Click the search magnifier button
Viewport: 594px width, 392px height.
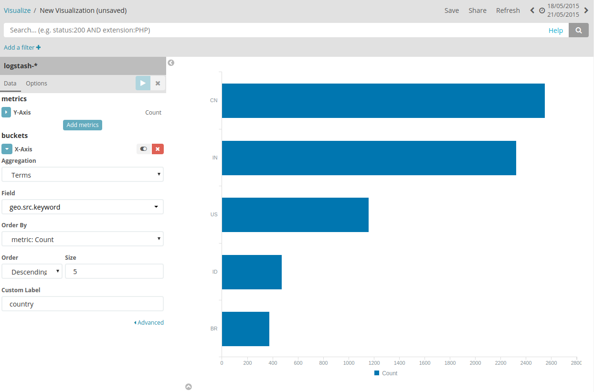point(578,30)
